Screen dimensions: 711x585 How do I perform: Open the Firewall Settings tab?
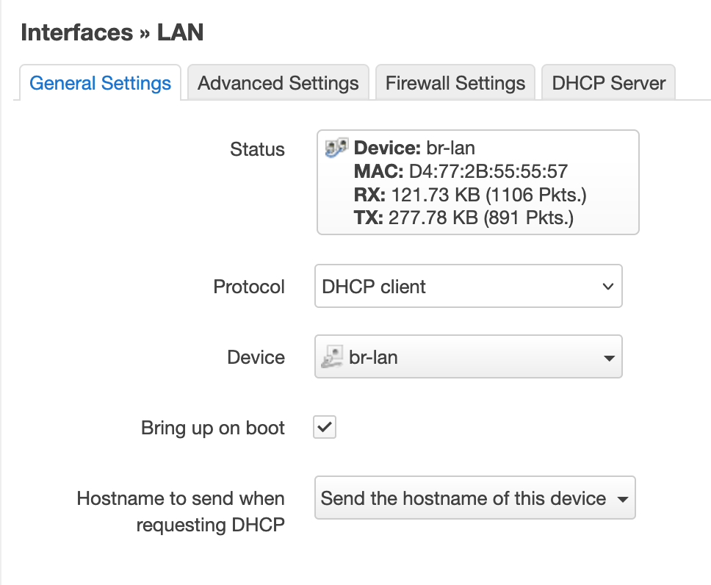pyautogui.click(x=455, y=82)
